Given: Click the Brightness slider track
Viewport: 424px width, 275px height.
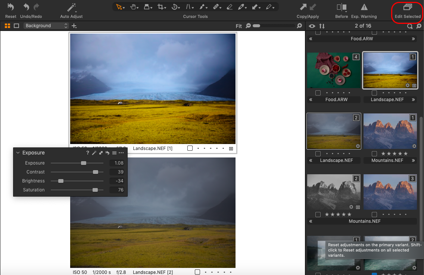Looking at the screenshot, I should (x=77, y=181).
